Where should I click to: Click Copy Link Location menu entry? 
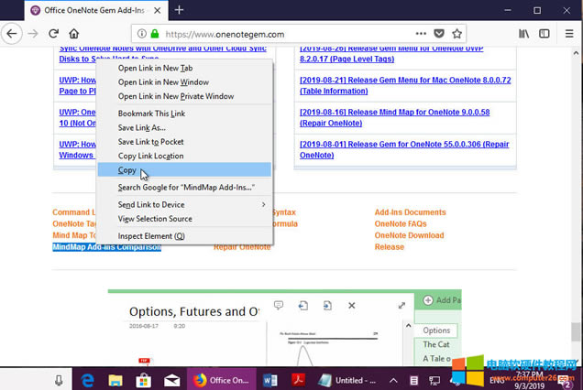(150, 156)
